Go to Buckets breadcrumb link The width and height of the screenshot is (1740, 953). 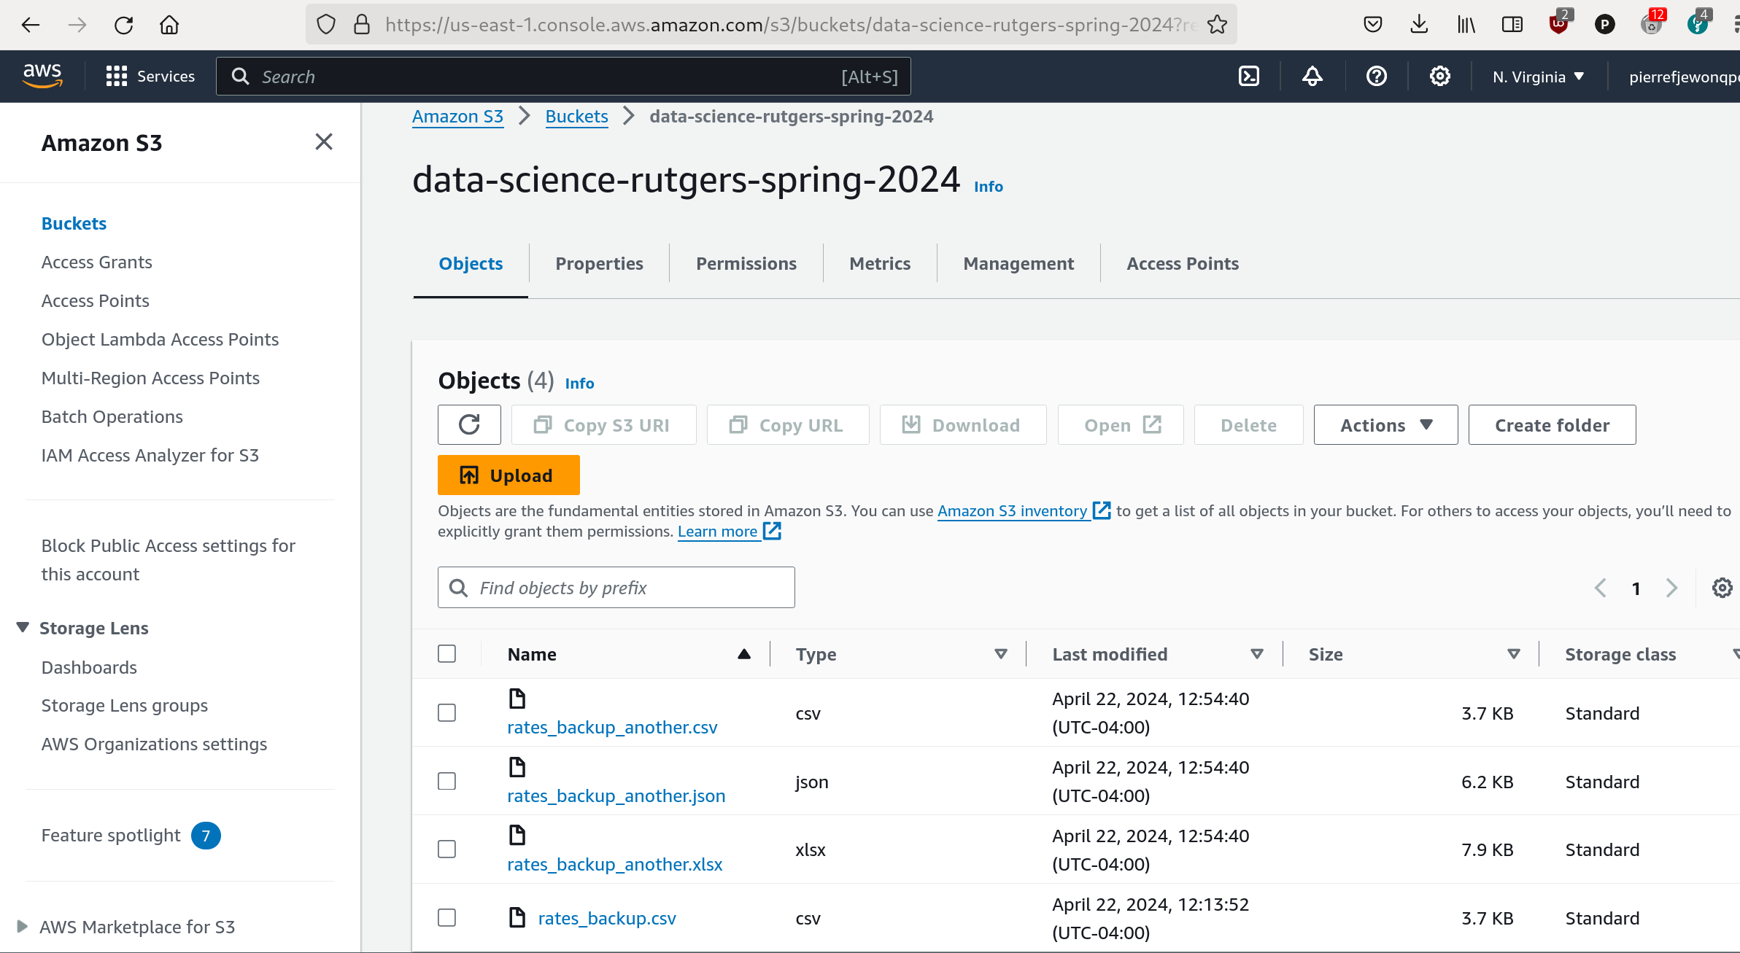tap(576, 117)
